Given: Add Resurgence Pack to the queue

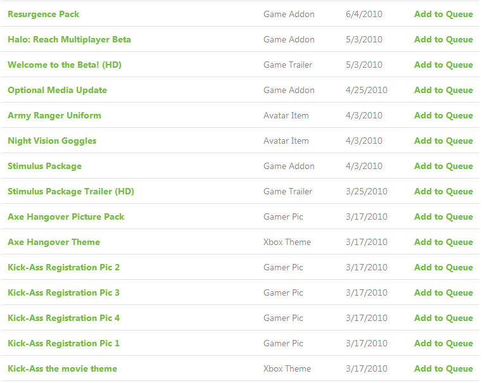Looking at the screenshot, I should pyautogui.click(x=443, y=15).
